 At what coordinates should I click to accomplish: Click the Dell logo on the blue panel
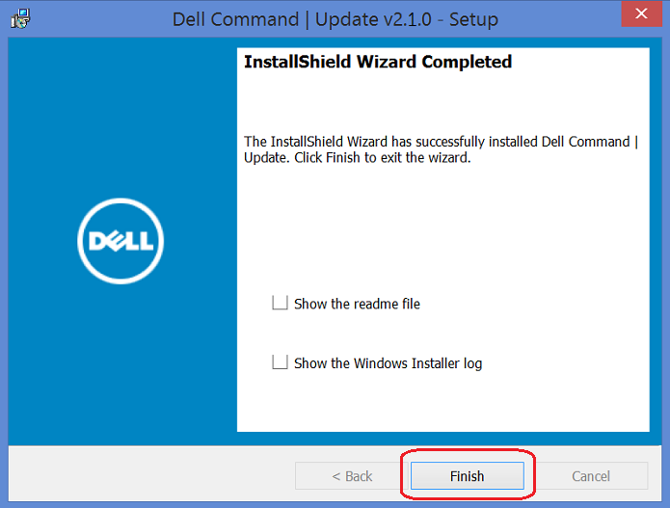click(x=121, y=241)
